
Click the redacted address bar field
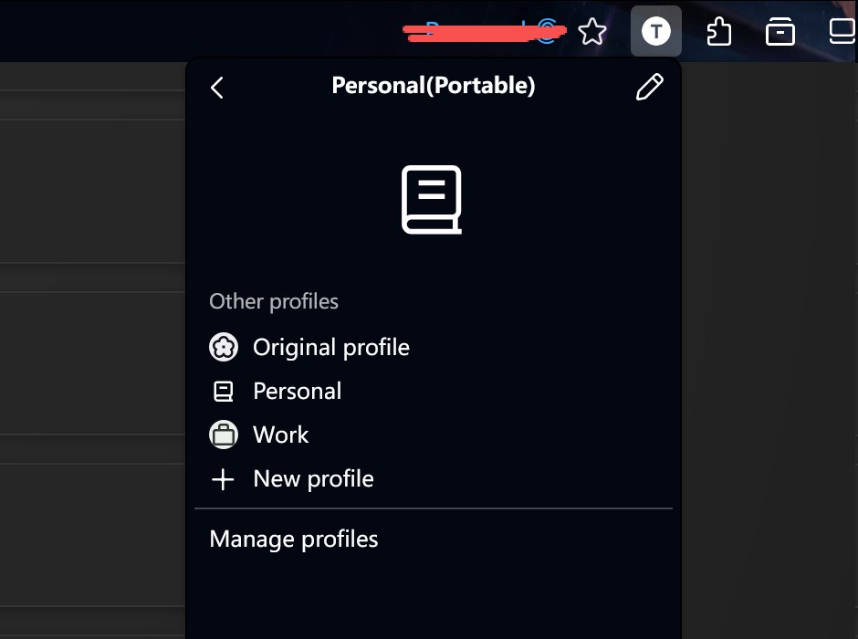pos(475,34)
